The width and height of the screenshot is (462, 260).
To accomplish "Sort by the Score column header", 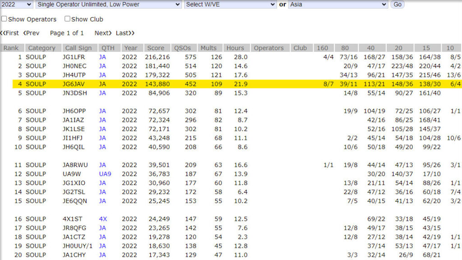I will point(157,48).
